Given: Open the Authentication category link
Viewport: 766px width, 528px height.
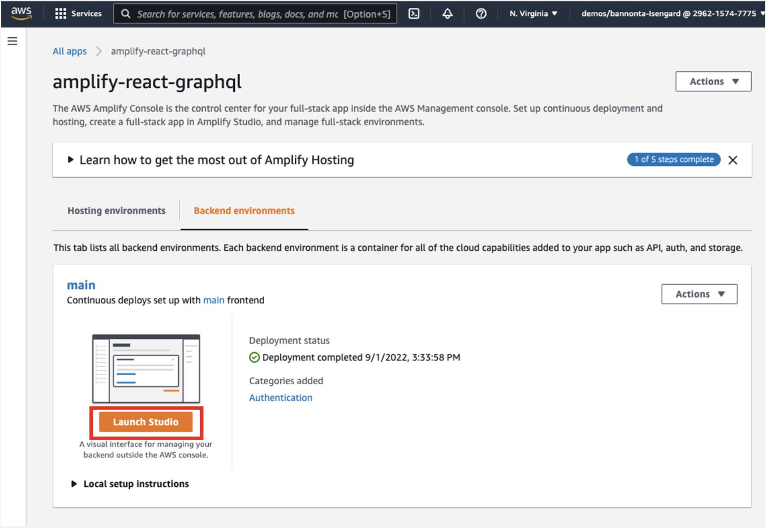Looking at the screenshot, I should pyautogui.click(x=280, y=398).
